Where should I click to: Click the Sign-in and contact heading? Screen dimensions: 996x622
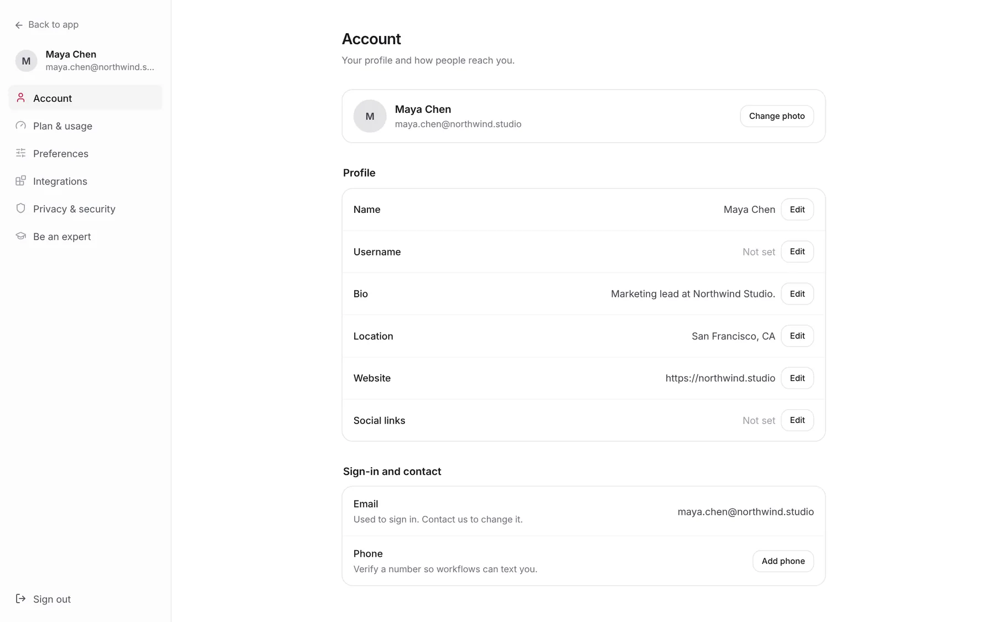(392, 472)
